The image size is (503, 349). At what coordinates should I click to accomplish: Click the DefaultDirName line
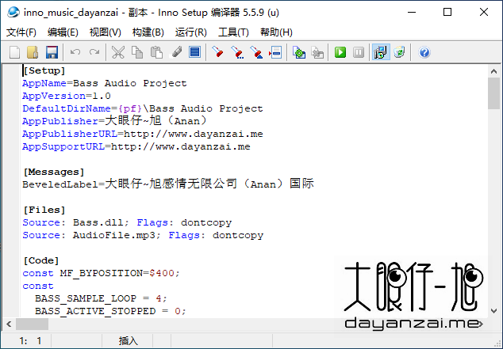pyautogui.click(x=143, y=108)
